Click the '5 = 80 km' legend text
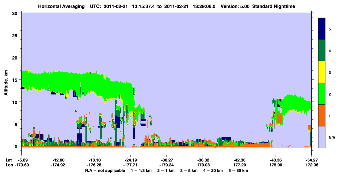The height and width of the screenshot is (178, 346). coord(238,171)
